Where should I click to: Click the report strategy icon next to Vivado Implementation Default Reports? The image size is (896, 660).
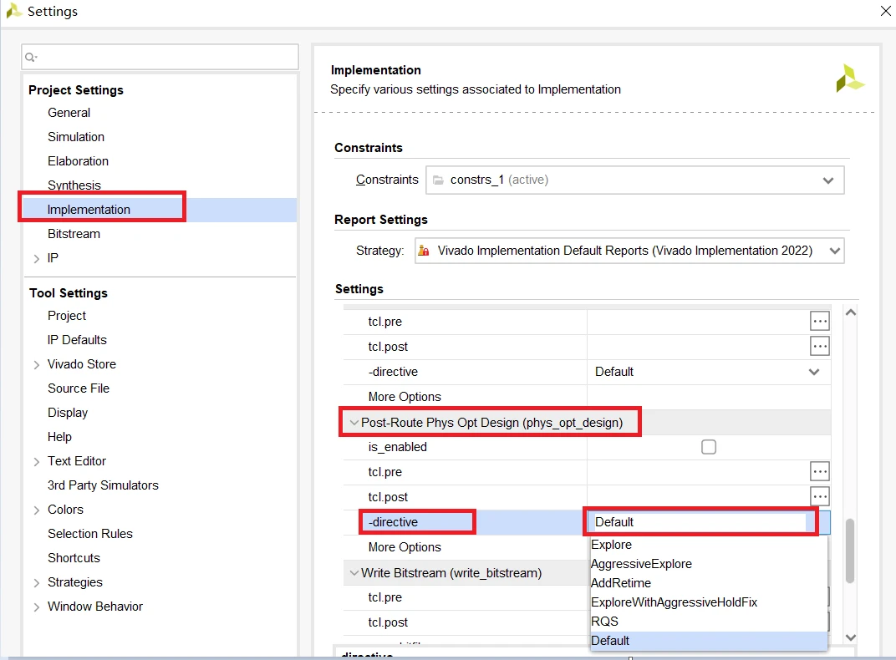pyautogui.click(x=424, y=251)
